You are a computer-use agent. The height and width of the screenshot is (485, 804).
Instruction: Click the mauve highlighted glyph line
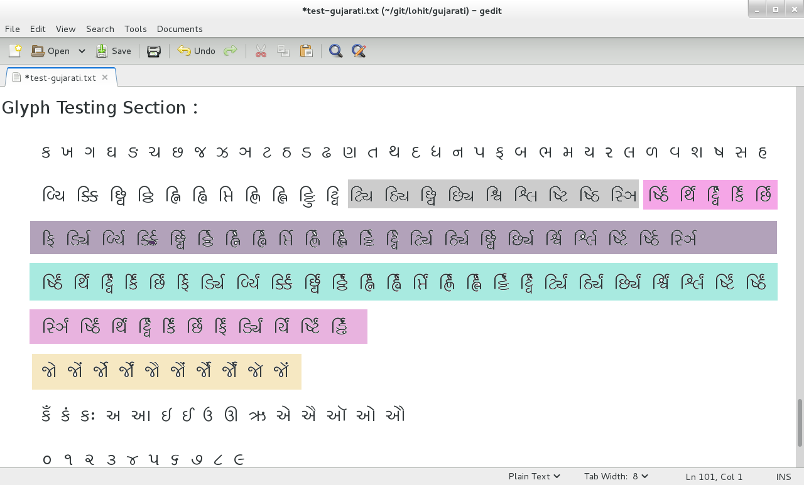coord(403,237)
